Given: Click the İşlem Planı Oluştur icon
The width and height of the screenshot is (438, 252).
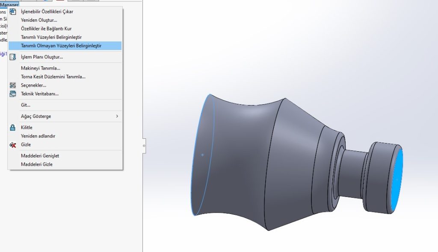Looking at the screenshot, I should [13, 57].
